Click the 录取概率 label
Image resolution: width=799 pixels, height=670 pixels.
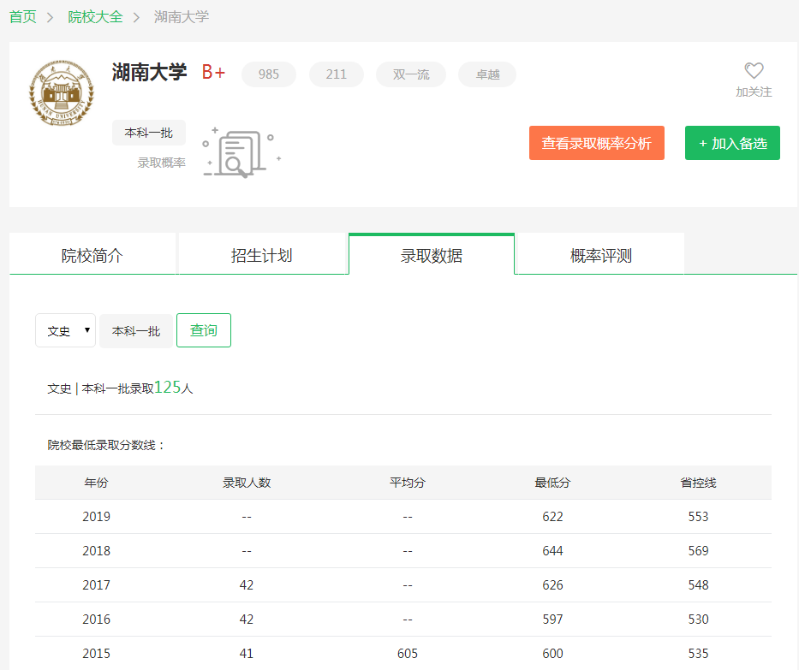click(x=162, y=163)
